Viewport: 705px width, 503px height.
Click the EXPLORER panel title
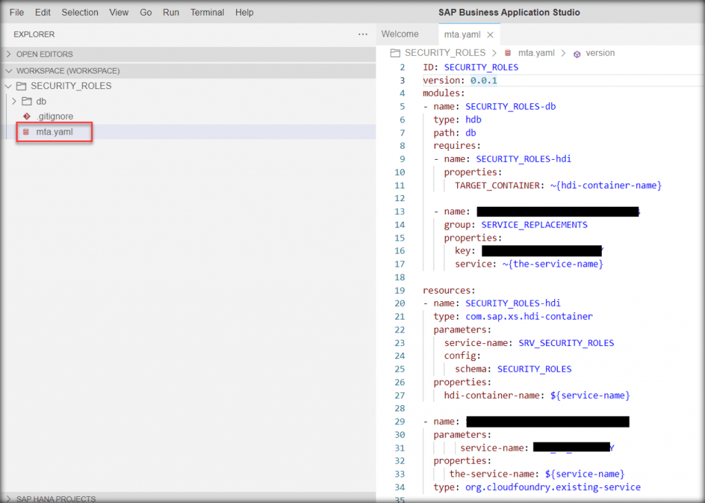pos(34,34)
